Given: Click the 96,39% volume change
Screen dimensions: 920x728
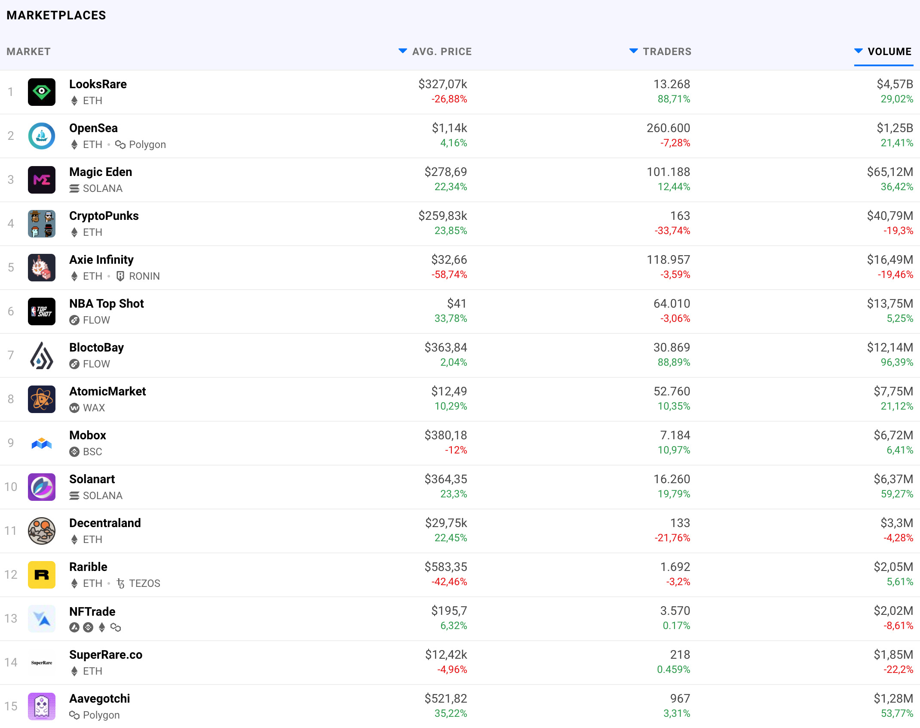Looking at the screenshot, I should pos(897,362).
